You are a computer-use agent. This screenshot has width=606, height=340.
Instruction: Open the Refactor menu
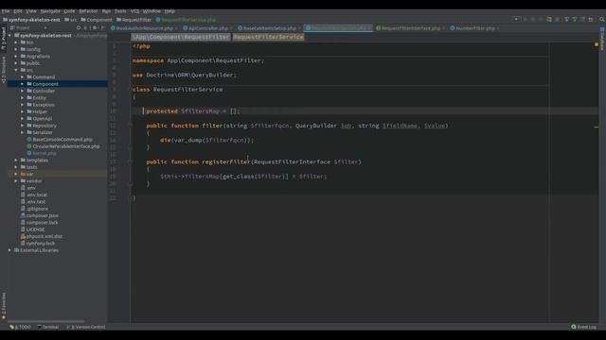pos(88,11)
